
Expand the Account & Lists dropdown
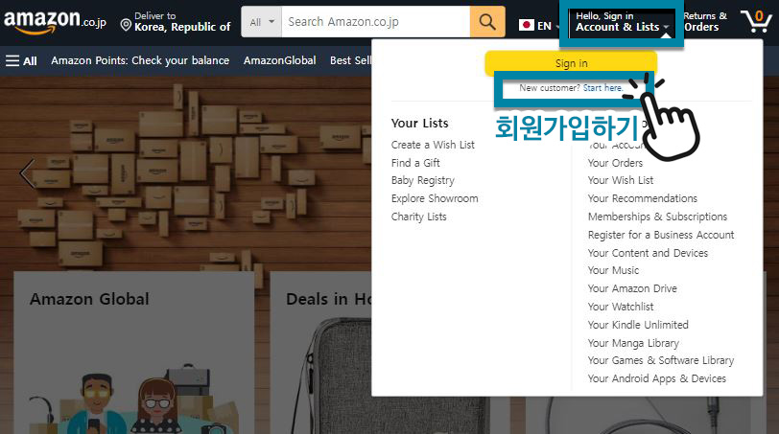(622, 22)
